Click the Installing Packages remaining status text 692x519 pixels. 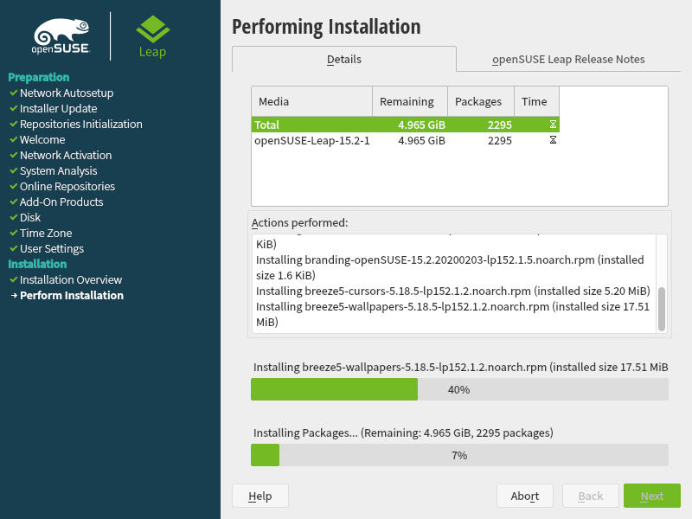click(x=403, y=432)
